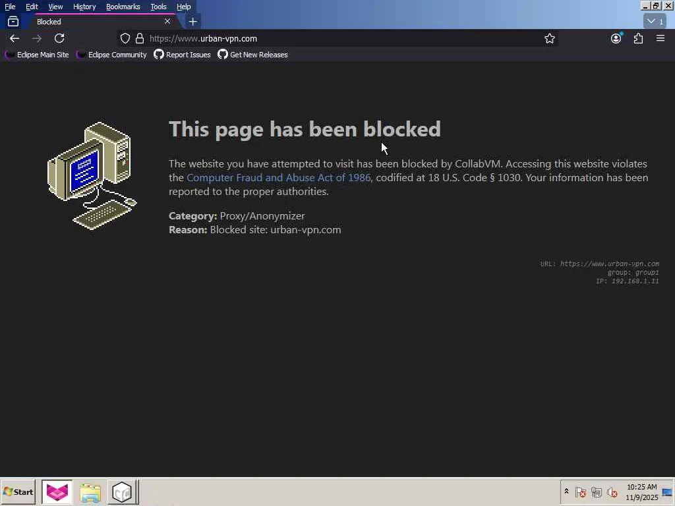The height and width of the screenshot is (506, 675).
Task: Click 'Reason: Blocked site: urban-vpn.com' line
Action: [x=255, y=230]
